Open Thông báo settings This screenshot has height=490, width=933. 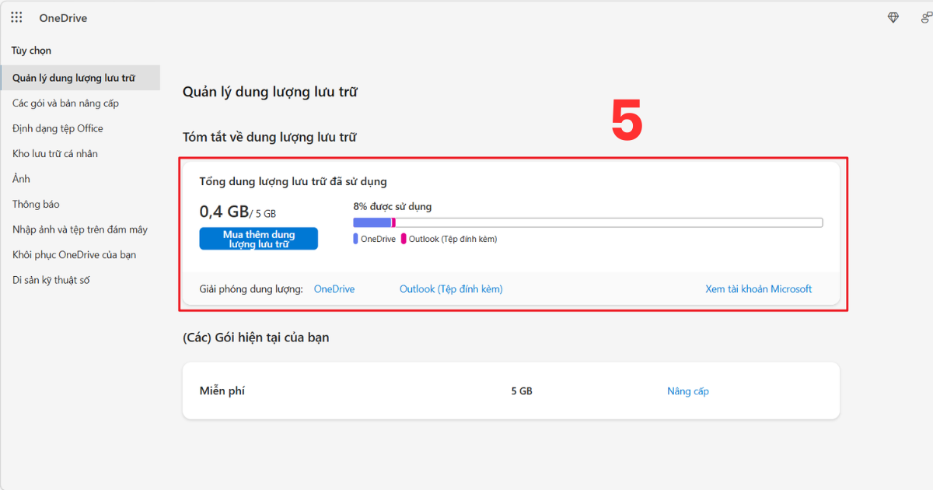36,205
